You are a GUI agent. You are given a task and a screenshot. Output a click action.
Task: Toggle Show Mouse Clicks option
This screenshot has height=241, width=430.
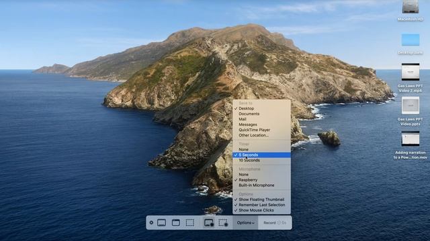point(261,210)
